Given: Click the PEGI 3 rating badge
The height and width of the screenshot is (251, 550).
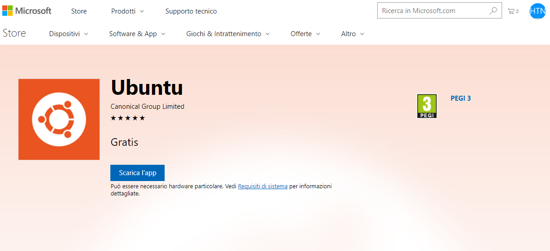Looking at the screenshot, I should [x=427, y=106].
